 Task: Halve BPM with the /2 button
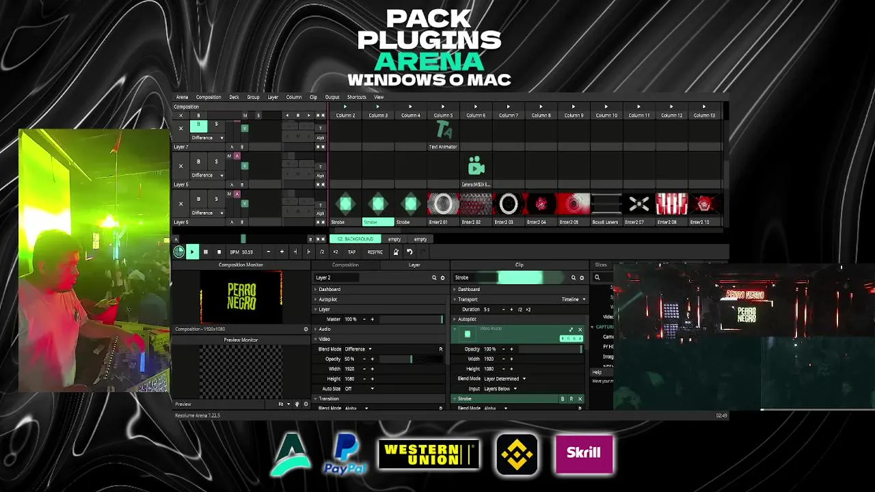(322, 252)
